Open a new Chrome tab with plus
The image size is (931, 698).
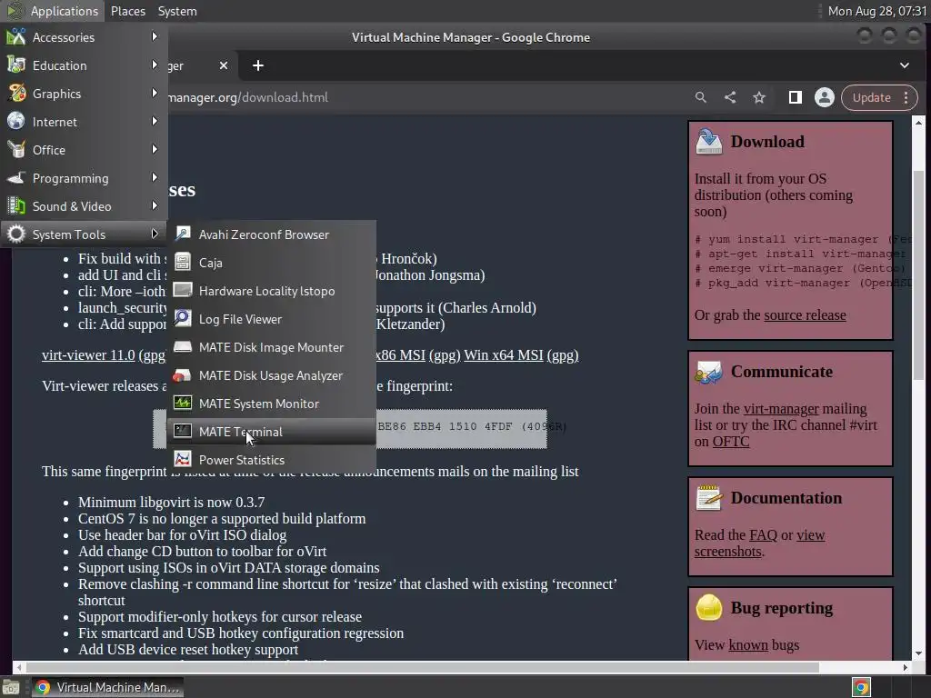point(257,65)
